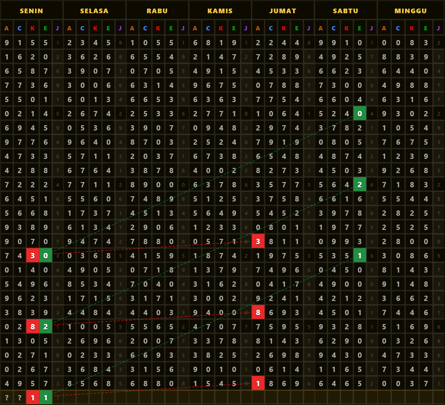Select the C column header under RABU

pyautogui.click(x=145, y=28)
